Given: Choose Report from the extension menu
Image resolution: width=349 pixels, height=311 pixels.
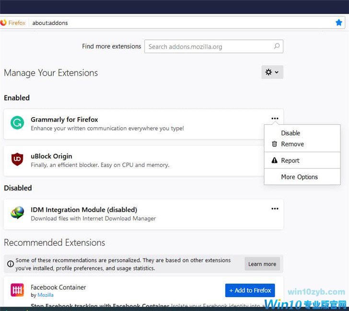Looking at the screenshot, I should click(x=302, y=160).
